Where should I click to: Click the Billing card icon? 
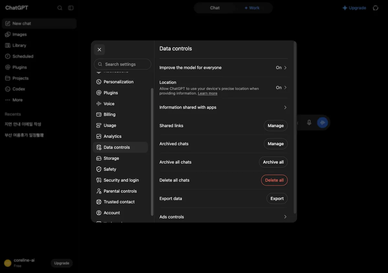pos(99,115)
